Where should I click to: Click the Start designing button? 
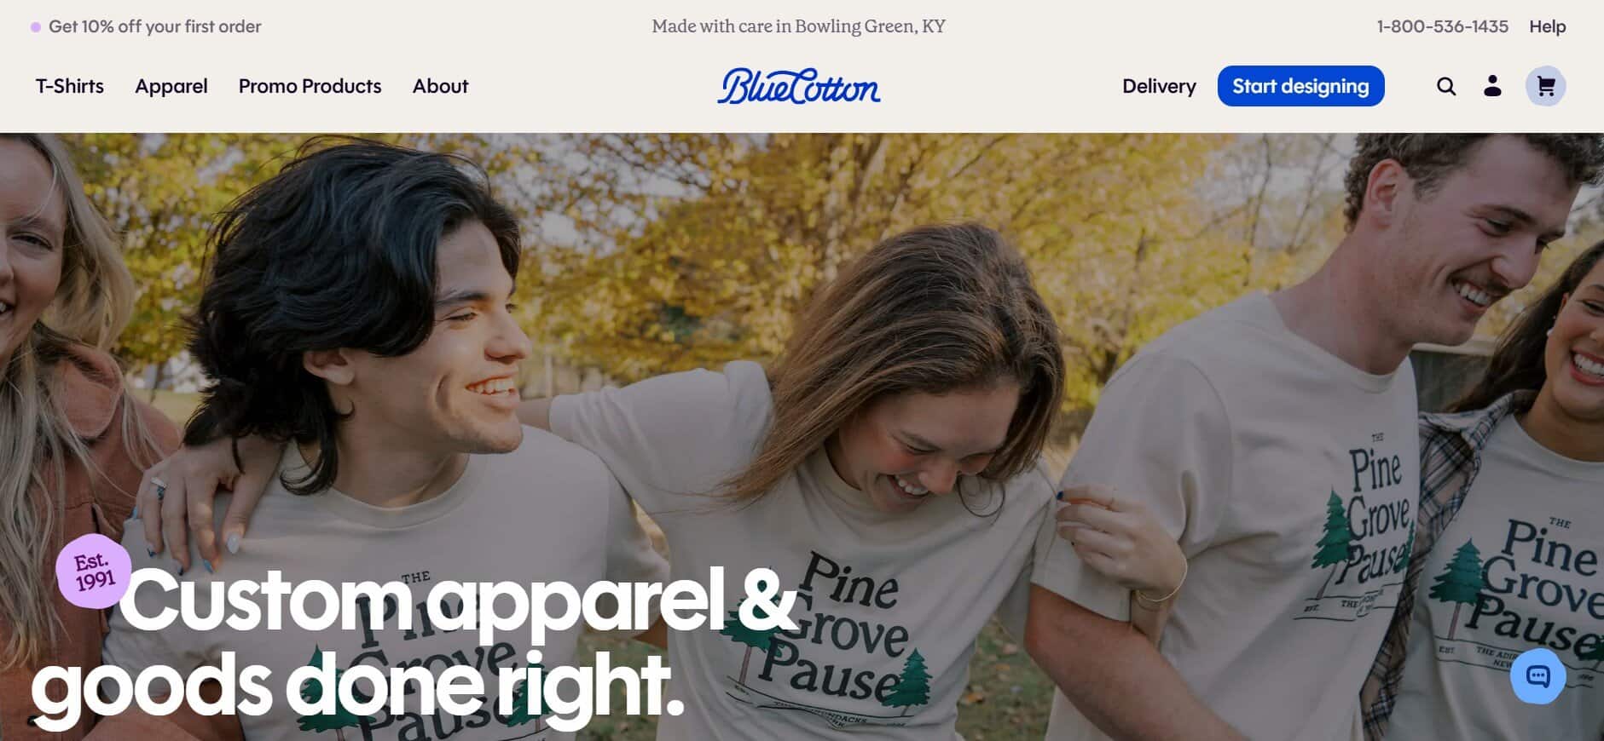pos(1300,86)
